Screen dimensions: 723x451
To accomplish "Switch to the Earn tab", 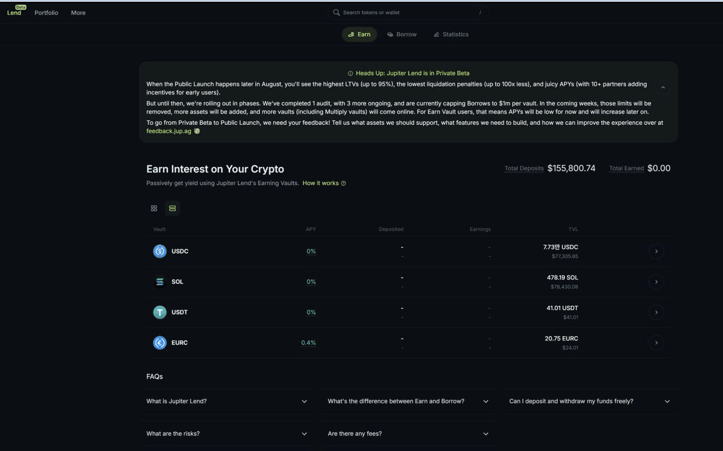I will (359, 34).
